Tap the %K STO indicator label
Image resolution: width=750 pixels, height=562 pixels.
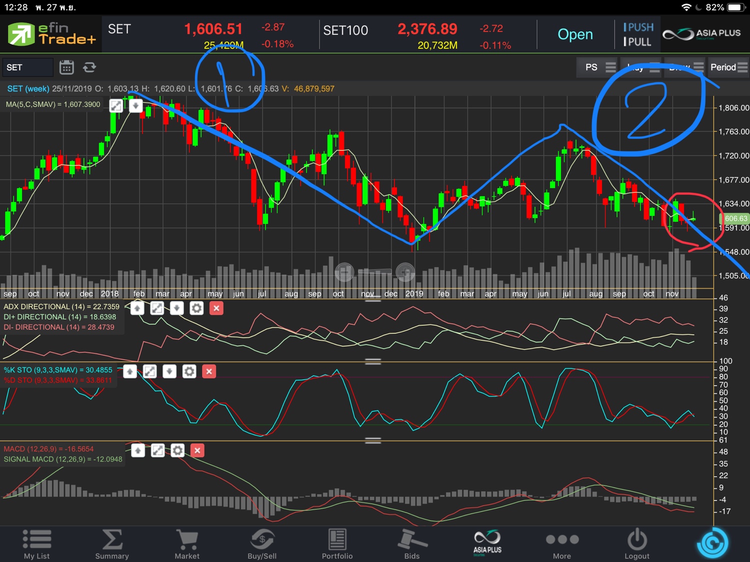click(x=58, y=370)
